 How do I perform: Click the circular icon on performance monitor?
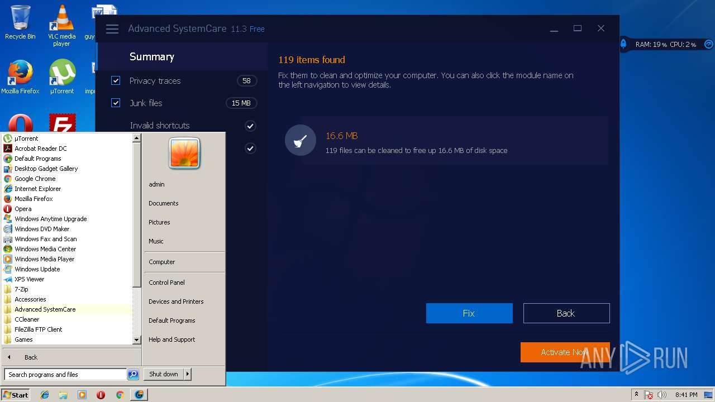(x=708, y=44)
